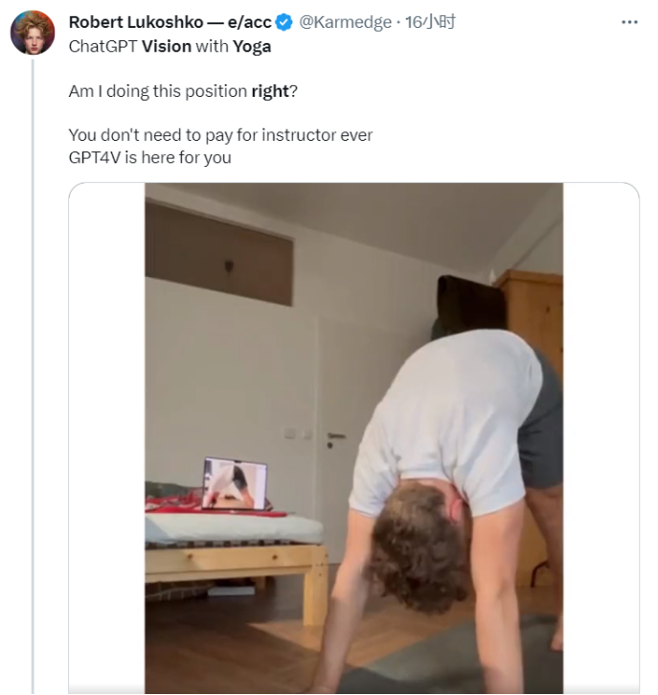Click the vertical thread line below avatar
The width and height of the screenshot is (658, 695).
point(33,383)
